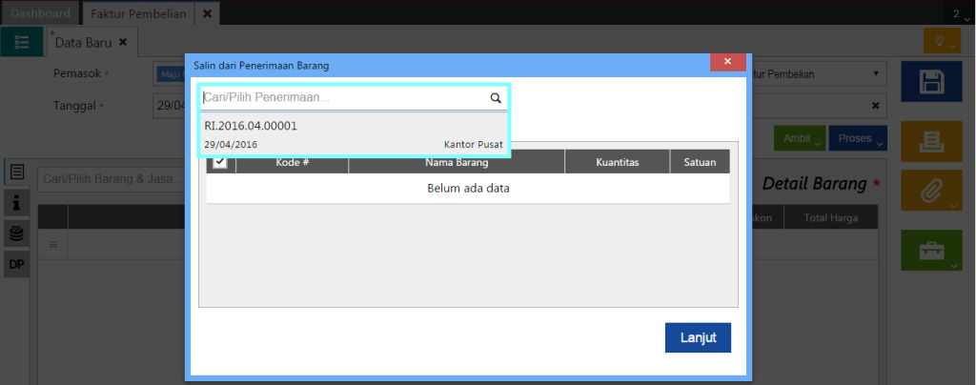976x385 pixels.
Task: Click the coin stack sidebar icon
Action: 17,233
